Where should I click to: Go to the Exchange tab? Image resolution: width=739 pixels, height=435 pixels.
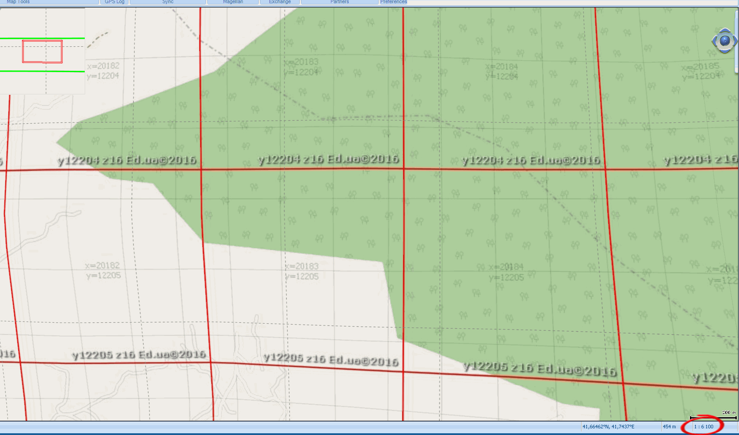click(x=280, y=2)
